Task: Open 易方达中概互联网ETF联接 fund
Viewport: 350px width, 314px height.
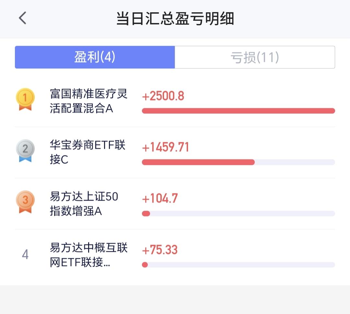Action: (88, 255)
